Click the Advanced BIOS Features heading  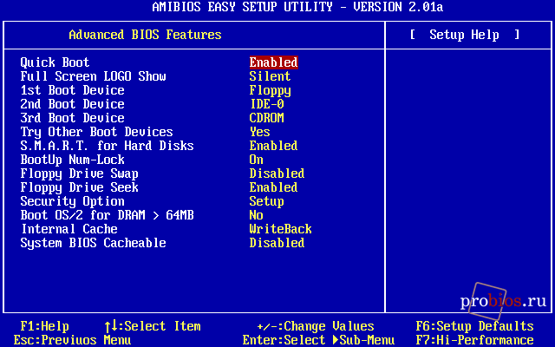(x=145, y=35)
